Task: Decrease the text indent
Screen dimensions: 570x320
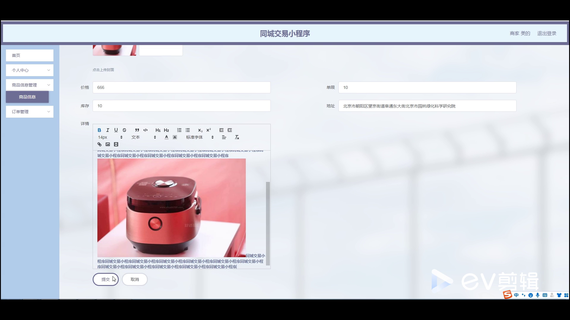Action: point(221,130)
